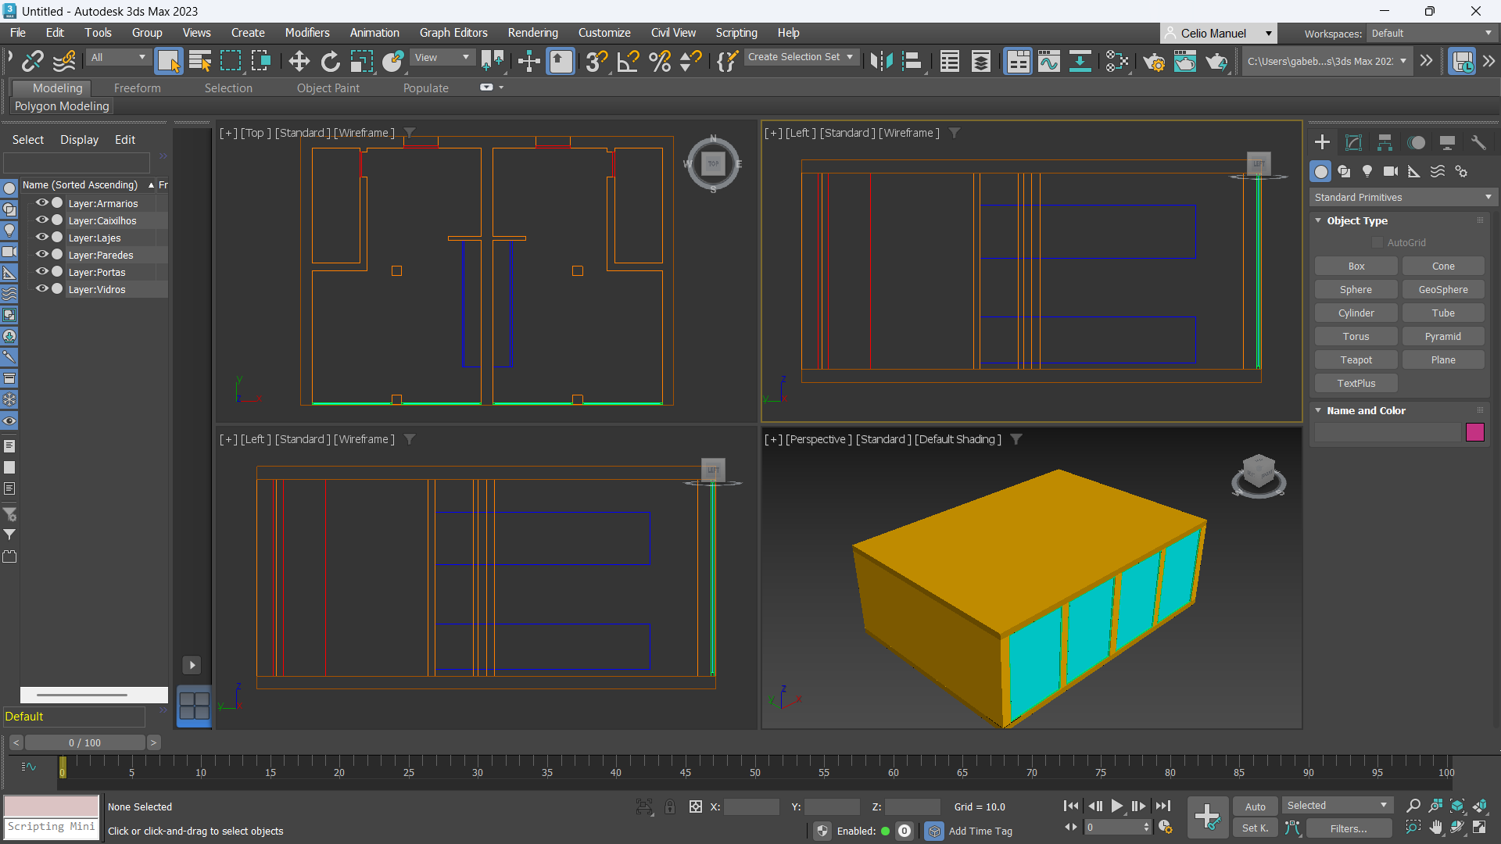Select the Move transform tool
This screenshot has width=1501, height=844.
click(299, 61)
